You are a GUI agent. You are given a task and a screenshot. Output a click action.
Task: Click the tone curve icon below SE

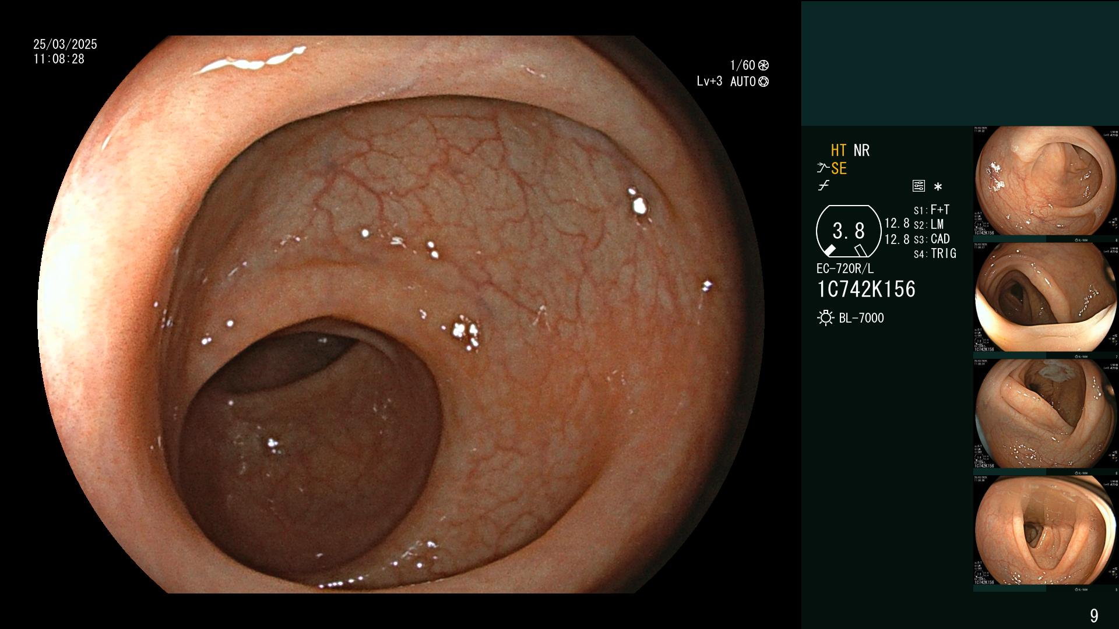823,186
